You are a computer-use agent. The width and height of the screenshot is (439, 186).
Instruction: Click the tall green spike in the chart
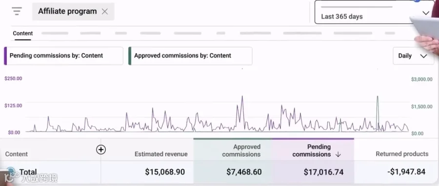click(x=378, y=113)
